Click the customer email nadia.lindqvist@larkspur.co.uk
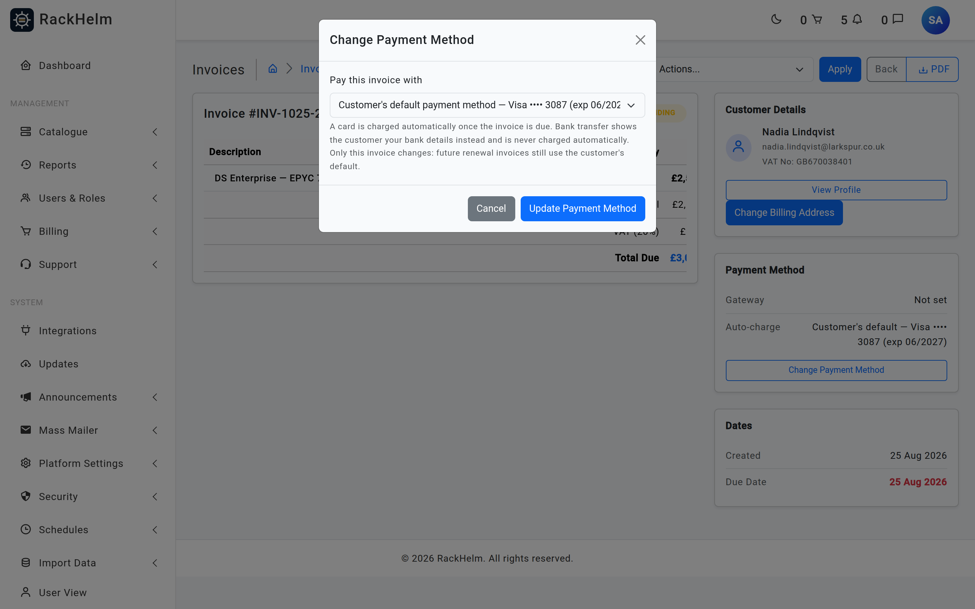 click(x=823, y=146)
